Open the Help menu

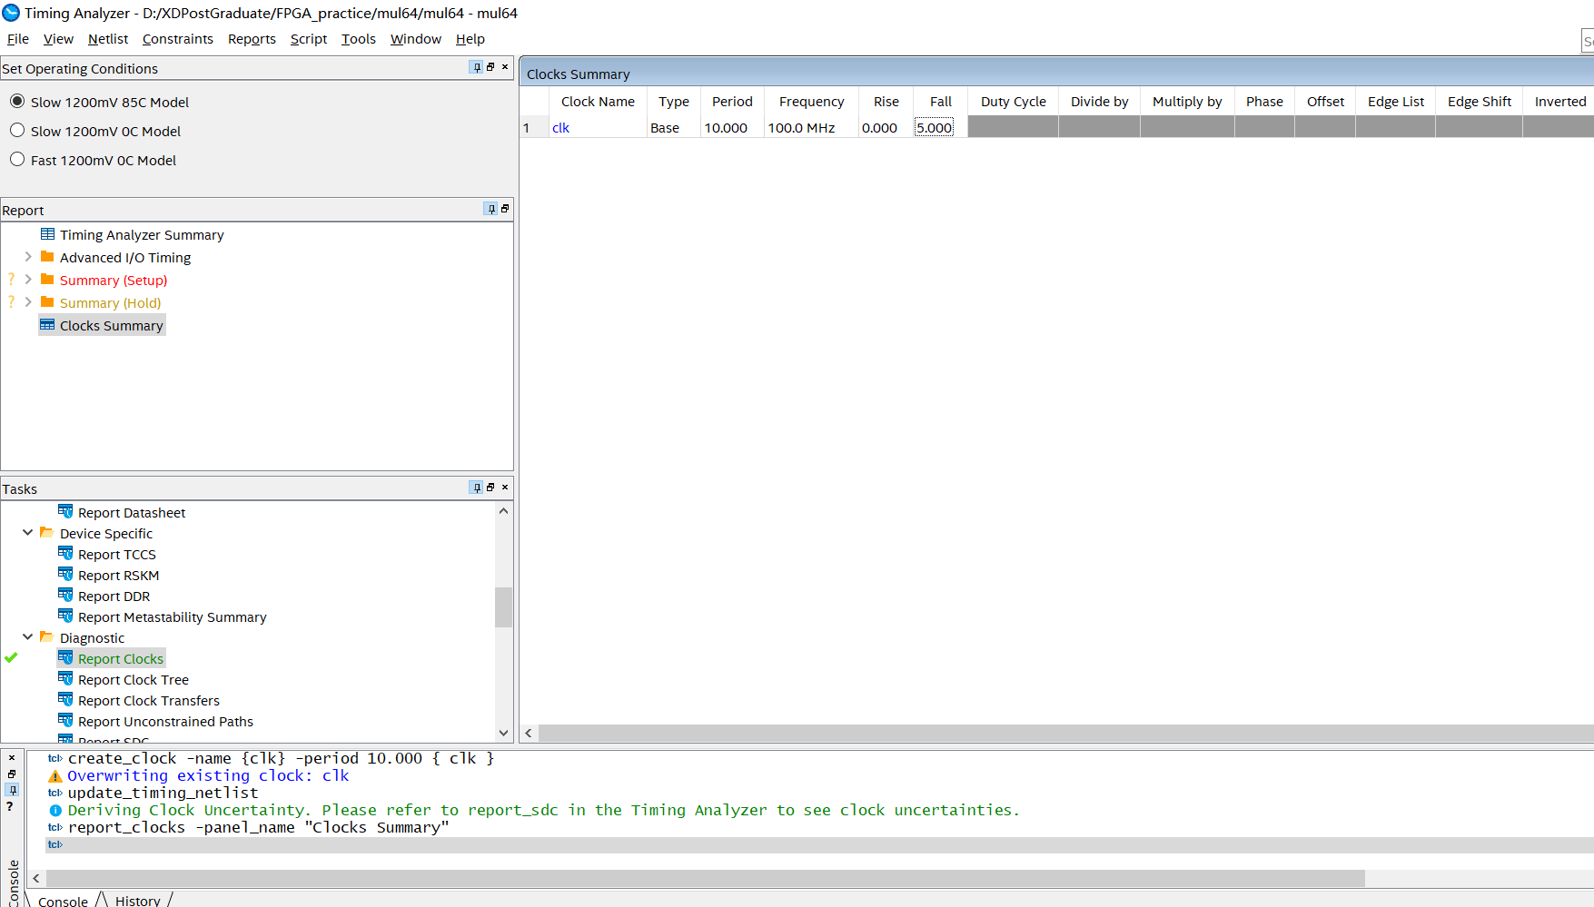[470, 39]
